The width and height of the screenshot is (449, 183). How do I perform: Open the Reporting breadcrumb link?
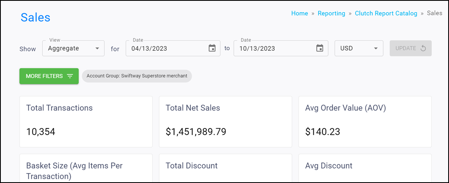point(331,13)
